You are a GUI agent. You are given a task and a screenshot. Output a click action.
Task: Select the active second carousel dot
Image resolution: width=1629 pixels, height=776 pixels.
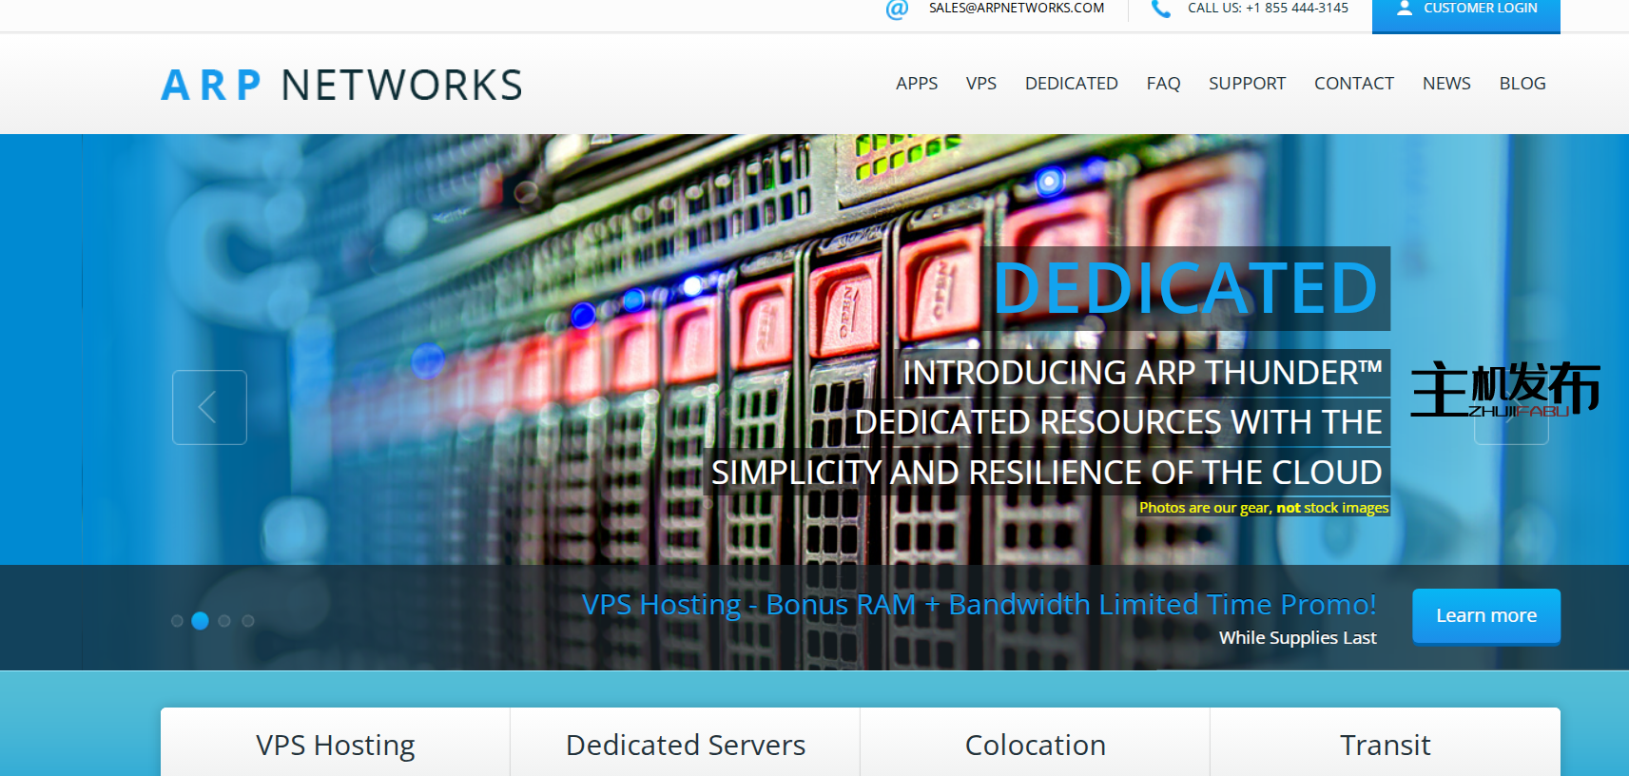point(200,621)
